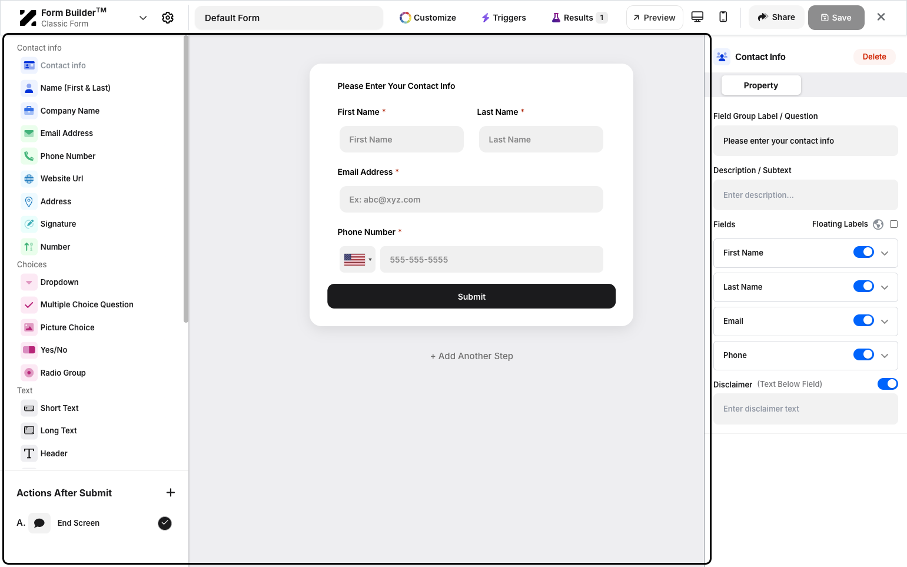Viewport: 907px width, 567px height.
Task: Click the Preview button
Action: (x=654, y=18)
